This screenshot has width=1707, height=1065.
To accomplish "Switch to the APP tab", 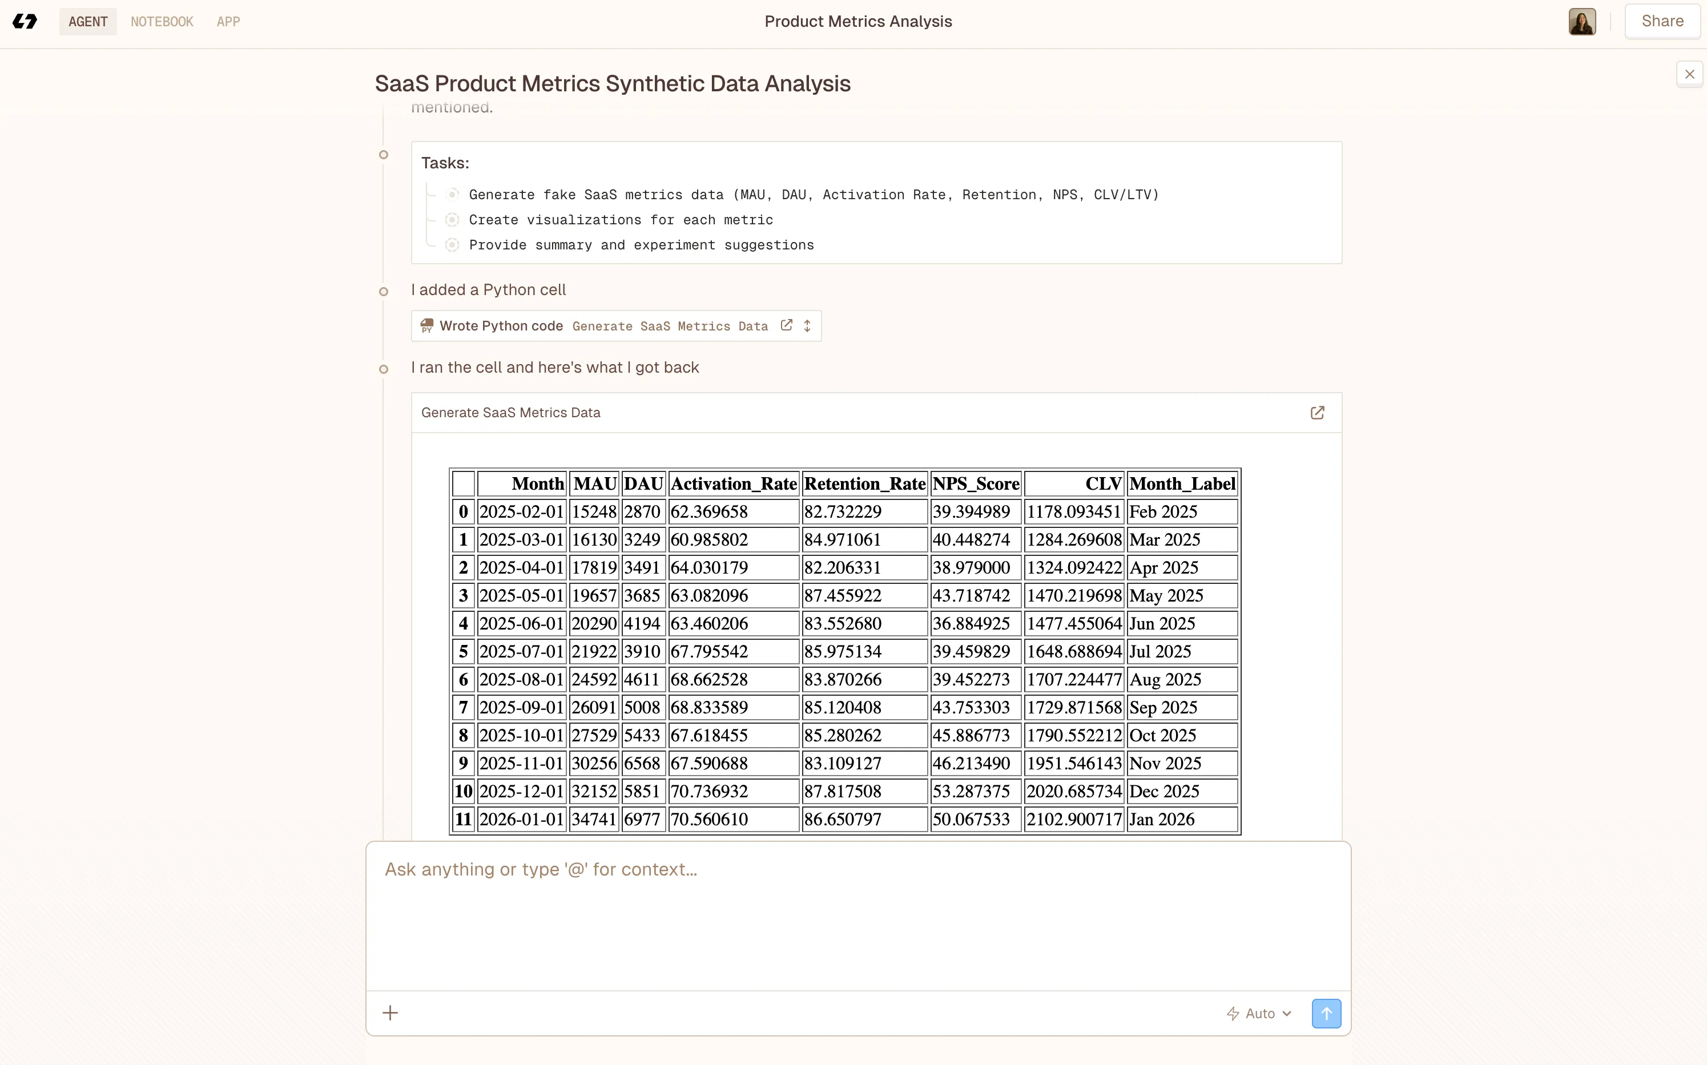I will pyautogui.click(x=228, y=21).
